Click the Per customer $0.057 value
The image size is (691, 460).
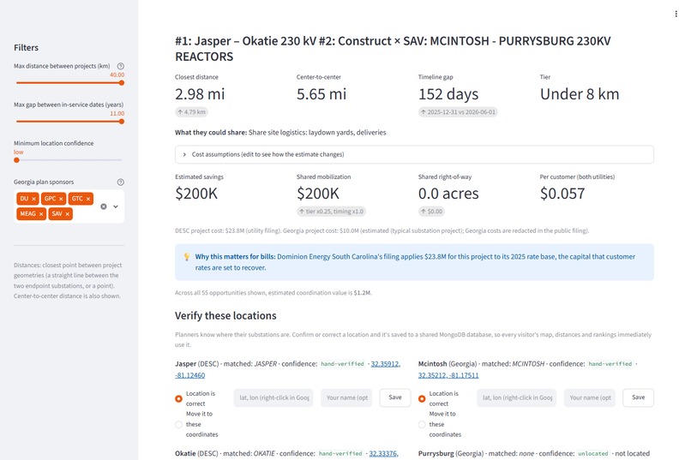click(x=562, y=194)
